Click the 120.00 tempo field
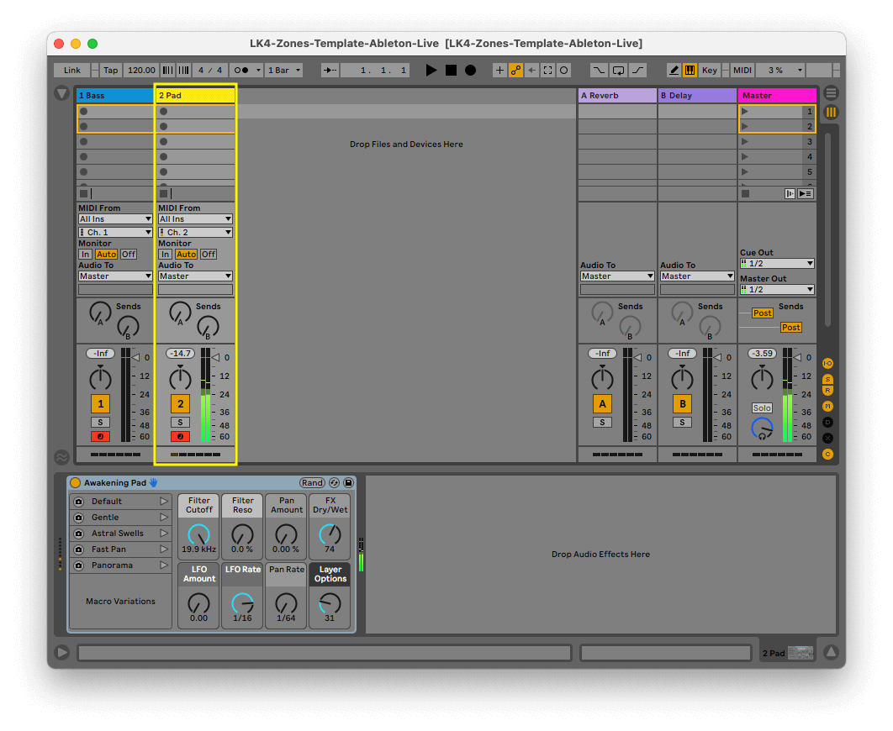Screen dimensions: 893x731 pos(141,70)
